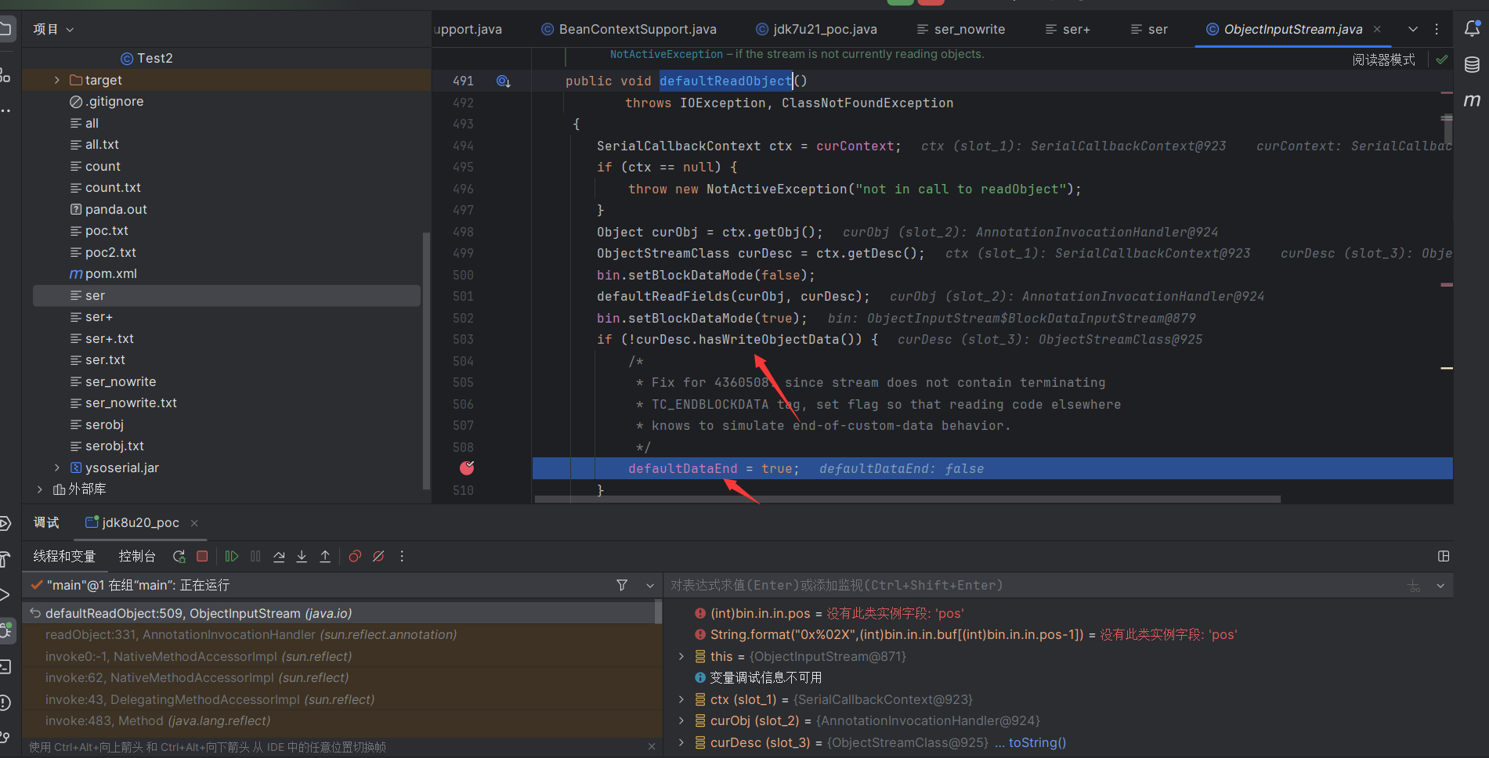Close the jdk8u20_poc debug tab
Viewport: 1489px width, 758px height.
pyautogui.click(x=194, y=522)
